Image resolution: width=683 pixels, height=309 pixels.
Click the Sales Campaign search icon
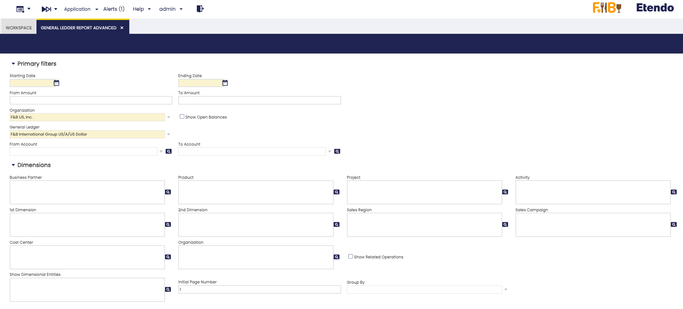coord(674,224)
